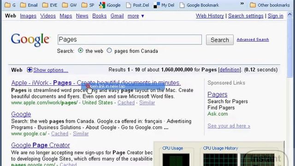
Task: Open the My Del bookmark
Action: click(x=164, y=5)
